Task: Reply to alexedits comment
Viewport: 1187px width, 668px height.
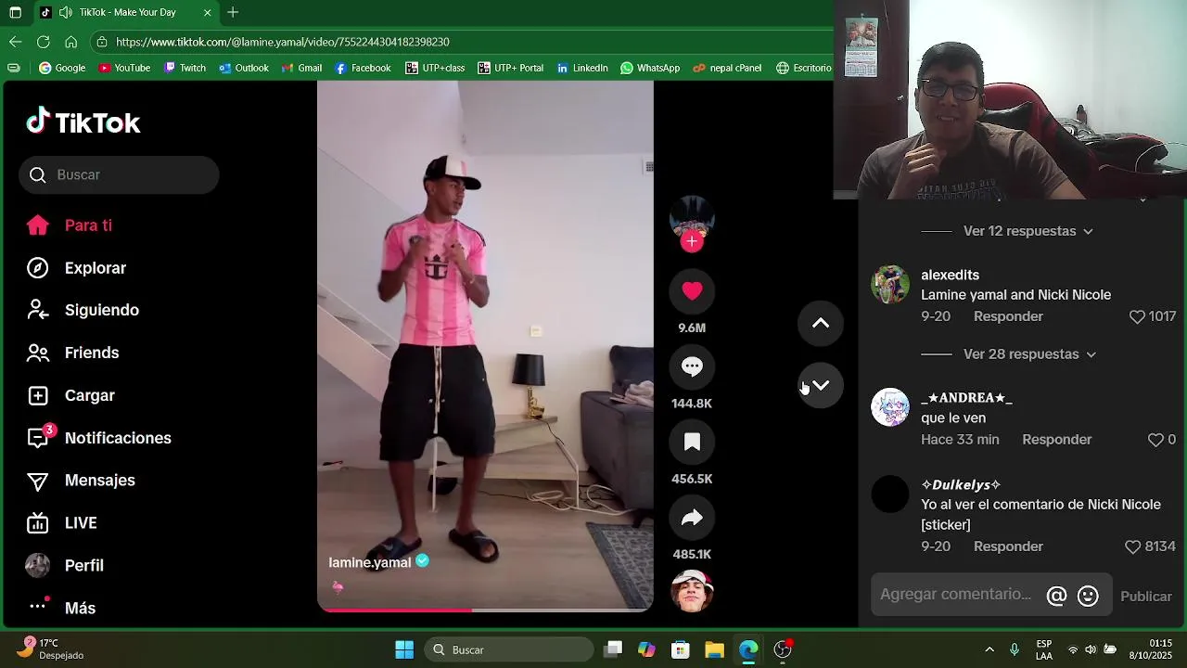Action: coord(1008,316)
